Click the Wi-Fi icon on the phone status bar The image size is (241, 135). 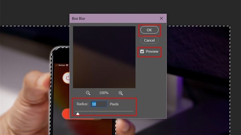point(67,65)
